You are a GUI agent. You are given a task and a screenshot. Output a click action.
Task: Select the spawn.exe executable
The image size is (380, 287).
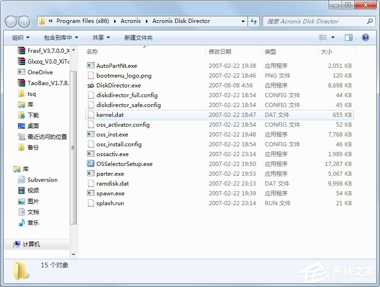[x=106, y=193]
